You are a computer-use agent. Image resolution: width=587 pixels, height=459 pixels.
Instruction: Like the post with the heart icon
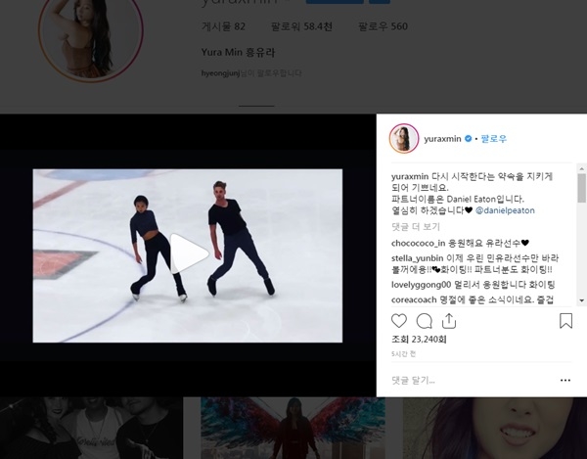click(x=399, y=321)
